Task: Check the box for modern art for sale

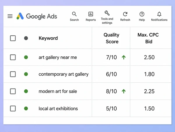Action: [x=13, y=91]
